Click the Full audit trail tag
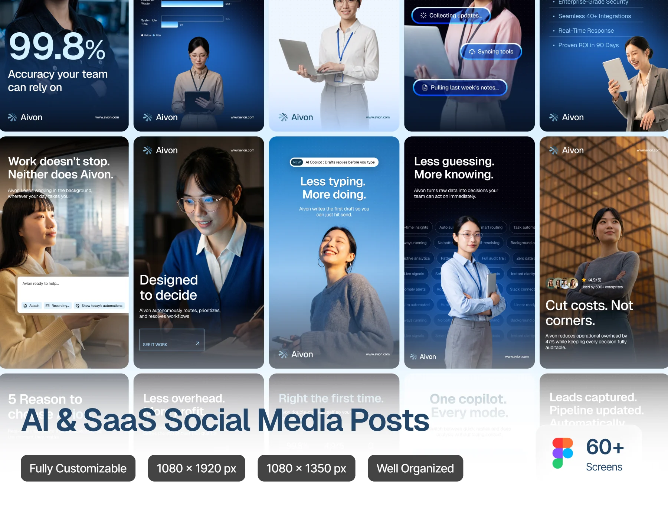 point(494,258)
